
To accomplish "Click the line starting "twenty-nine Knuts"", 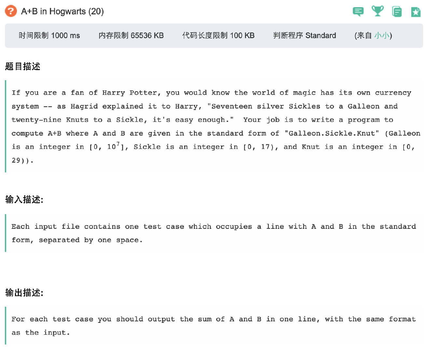I will pyautogui.click(x=202, y=120).
